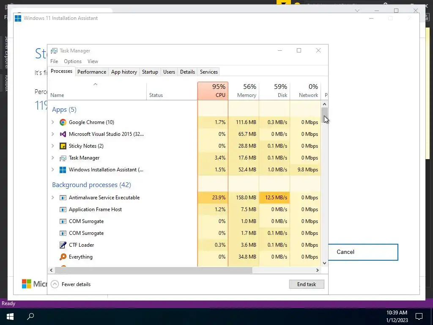Click the horizontal scrollbar right arrow
Image resolution: width=433 pixels, height=325 pixels.
tap(318, 270)
